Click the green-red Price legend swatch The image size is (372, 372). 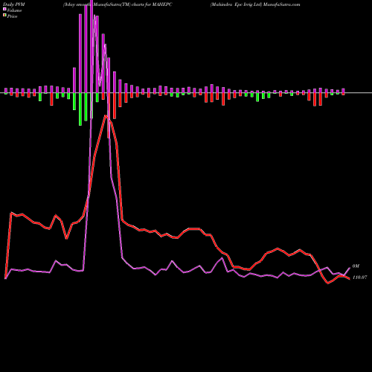pos(4,16)
